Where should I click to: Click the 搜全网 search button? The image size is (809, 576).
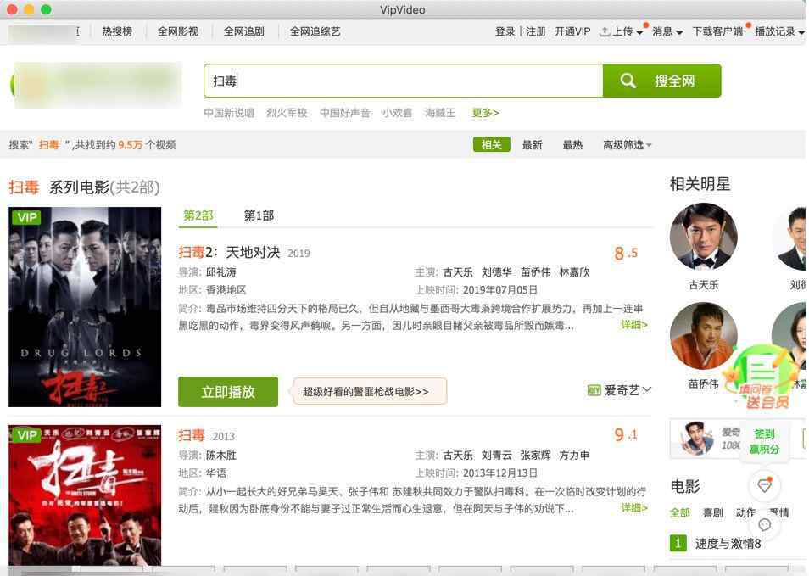pyautogui.click(x=662, y=81)
